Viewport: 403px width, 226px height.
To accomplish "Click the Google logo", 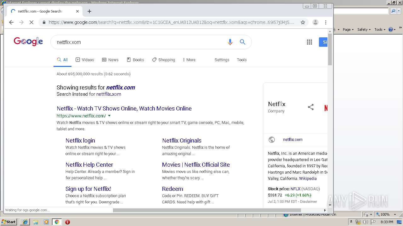I will (28, 42).
